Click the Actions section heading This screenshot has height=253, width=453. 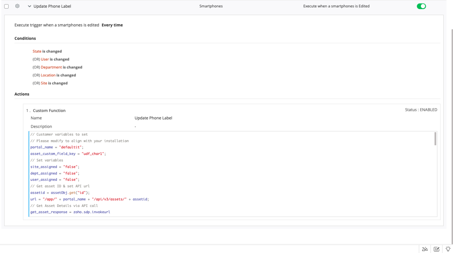click(x=22, y=94)
